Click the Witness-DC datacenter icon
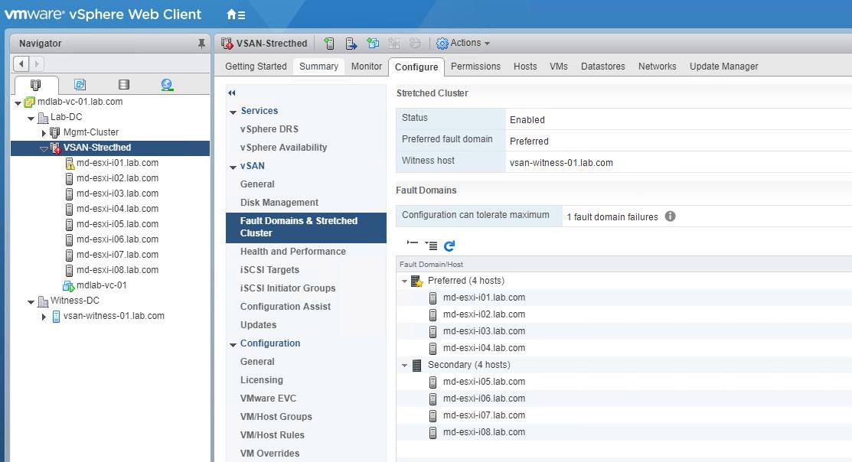Image resolution: width=852 pixels, height=462 pixels. [43, 301]
